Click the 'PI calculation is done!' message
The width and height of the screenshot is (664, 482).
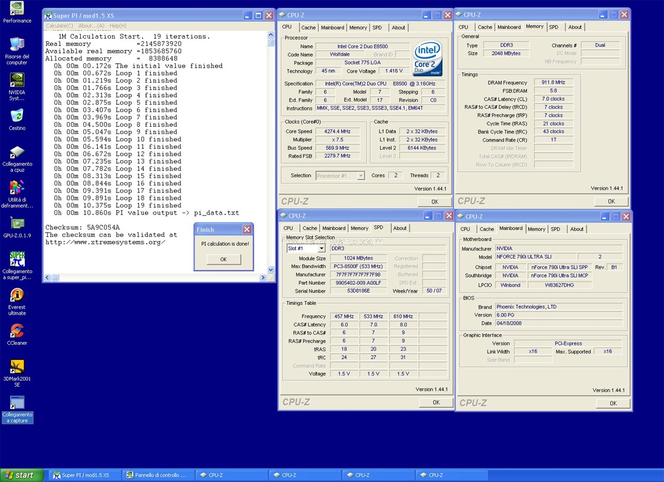pyautogui.click(x=225, y=244)
